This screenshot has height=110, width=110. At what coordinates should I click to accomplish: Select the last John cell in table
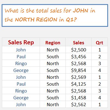click(x=21, y=104)
